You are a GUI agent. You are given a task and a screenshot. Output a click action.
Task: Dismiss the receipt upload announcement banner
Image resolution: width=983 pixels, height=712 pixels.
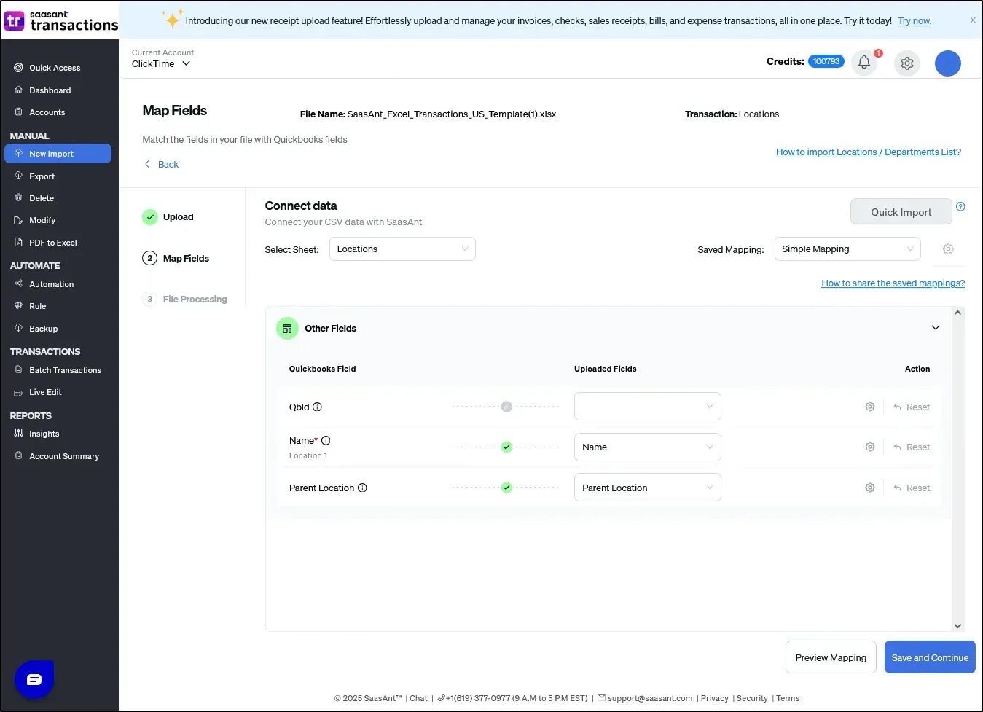[x=973, y=20]
